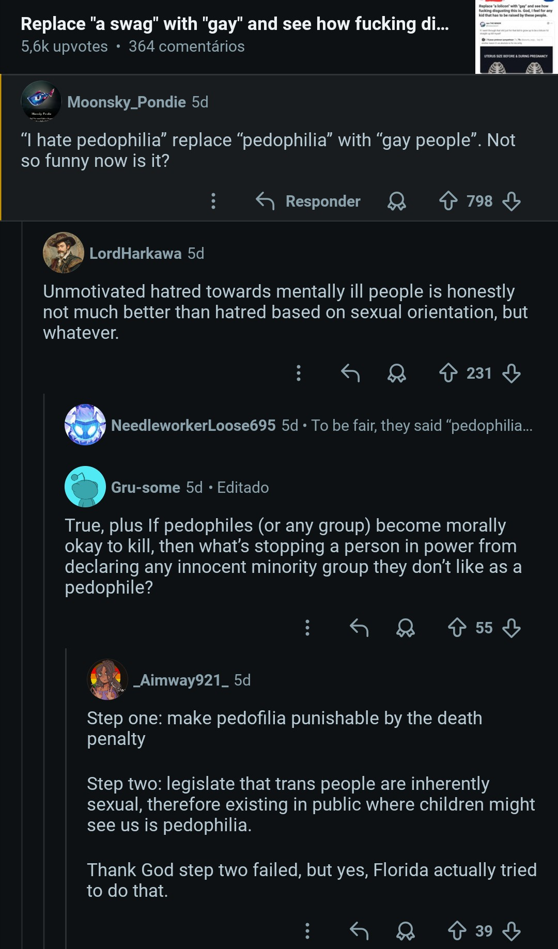This screenshot has width=558, height=949.
Task: Upvote Moonsky_Pondie's comment
Action: [x=448, y=201]
